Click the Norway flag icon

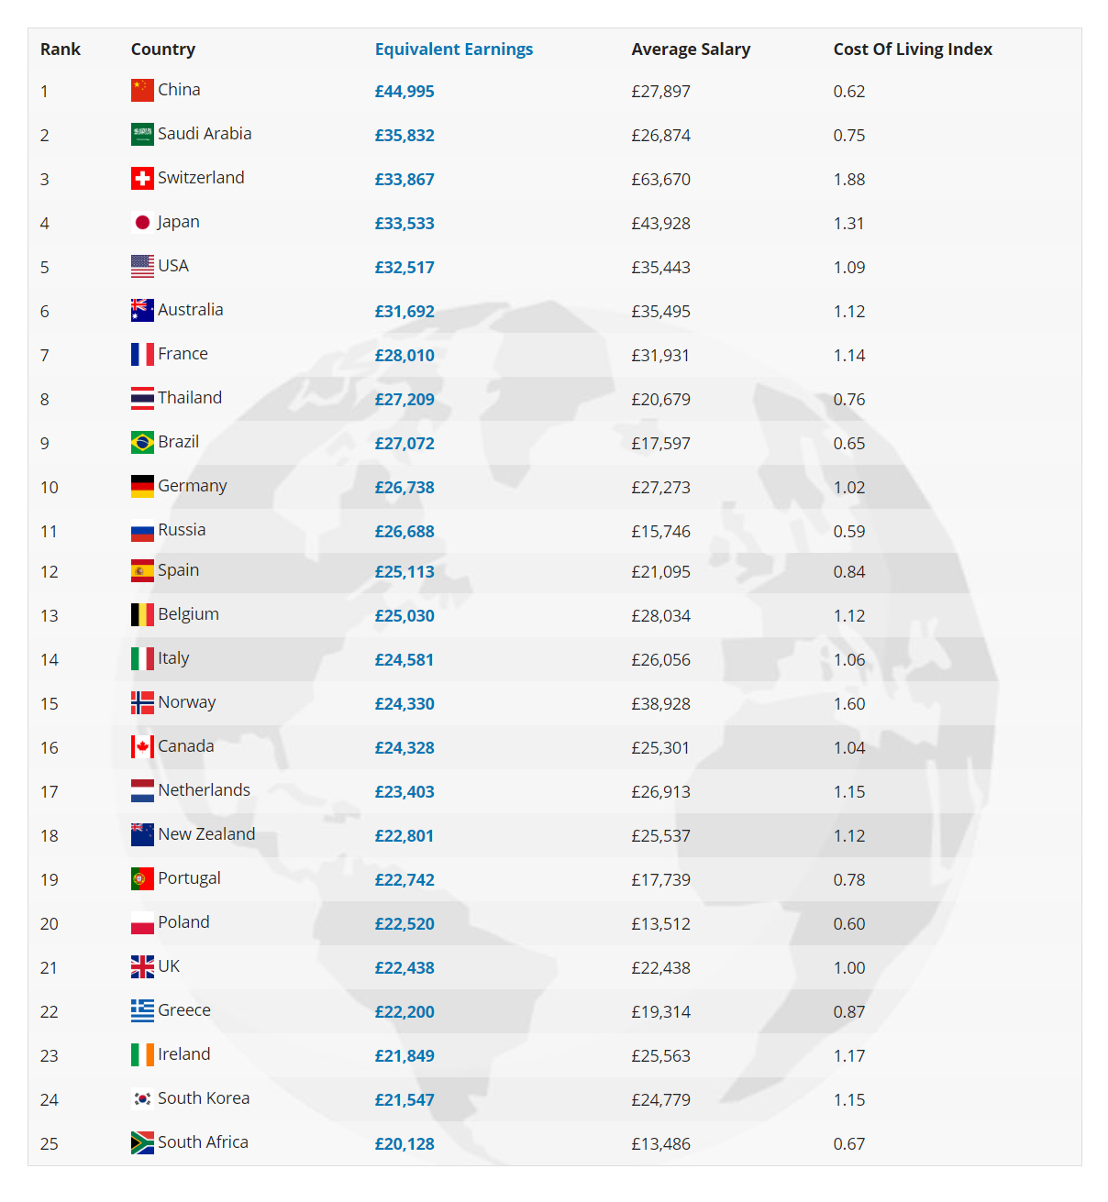142,702
